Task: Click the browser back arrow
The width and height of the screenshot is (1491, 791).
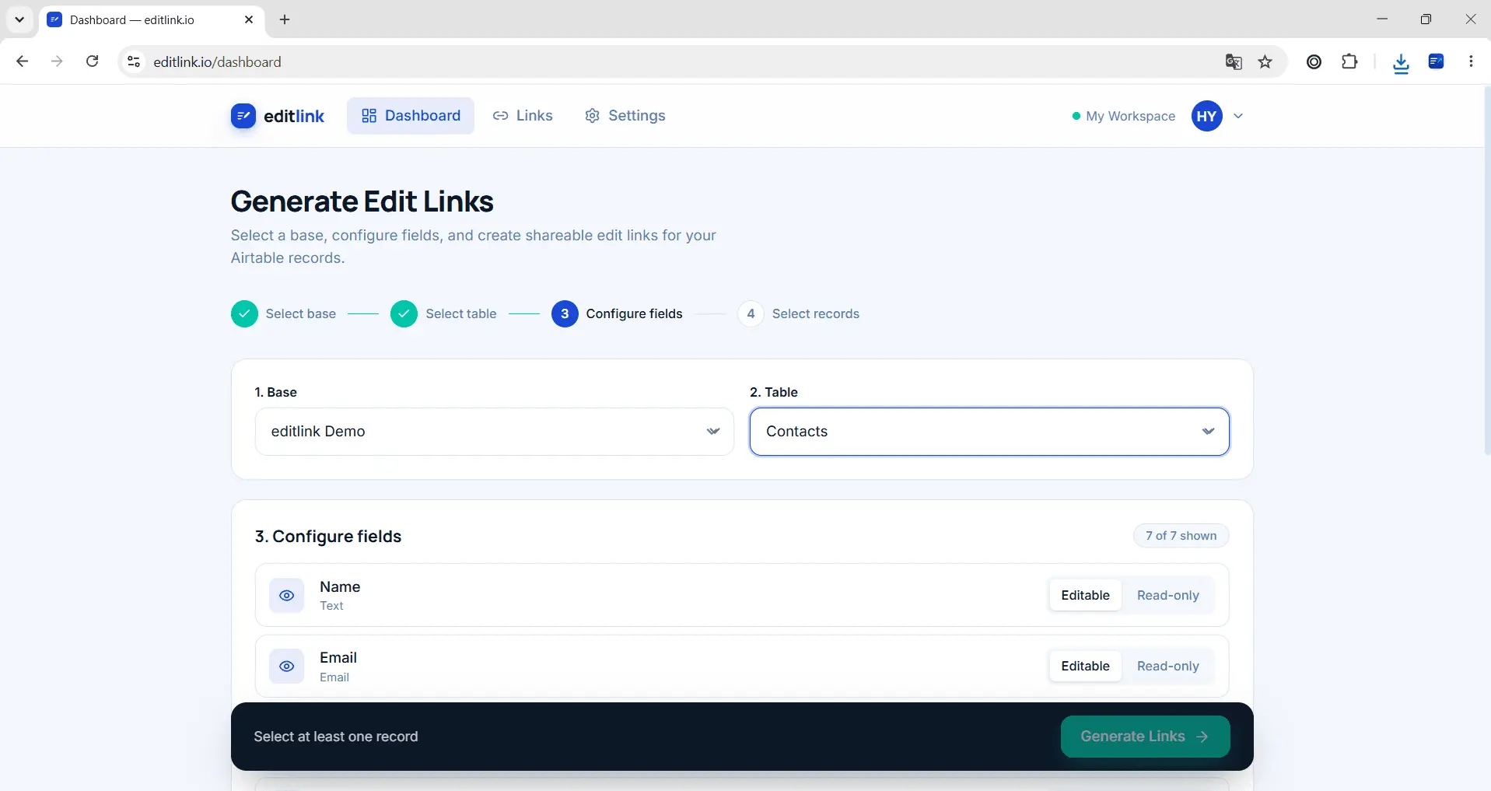Action: click(22, 61)
